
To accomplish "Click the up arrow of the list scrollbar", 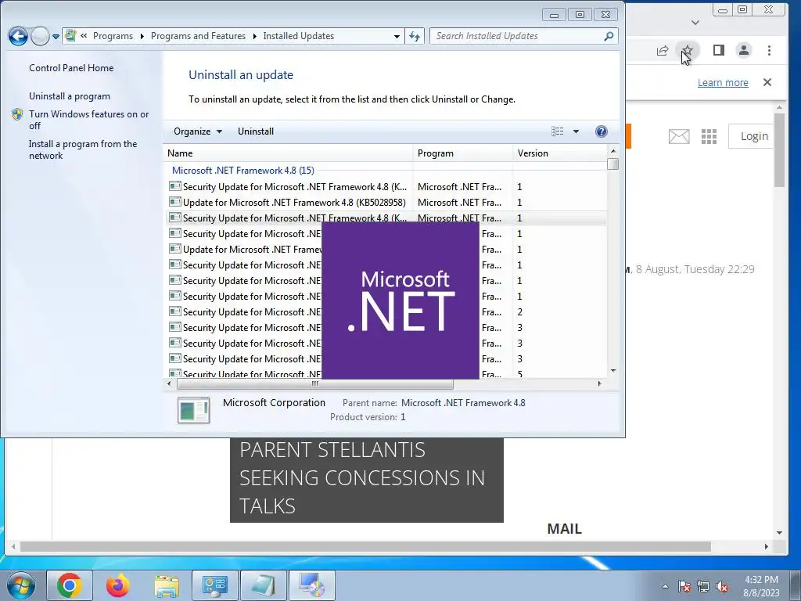I will coord(613,151).
